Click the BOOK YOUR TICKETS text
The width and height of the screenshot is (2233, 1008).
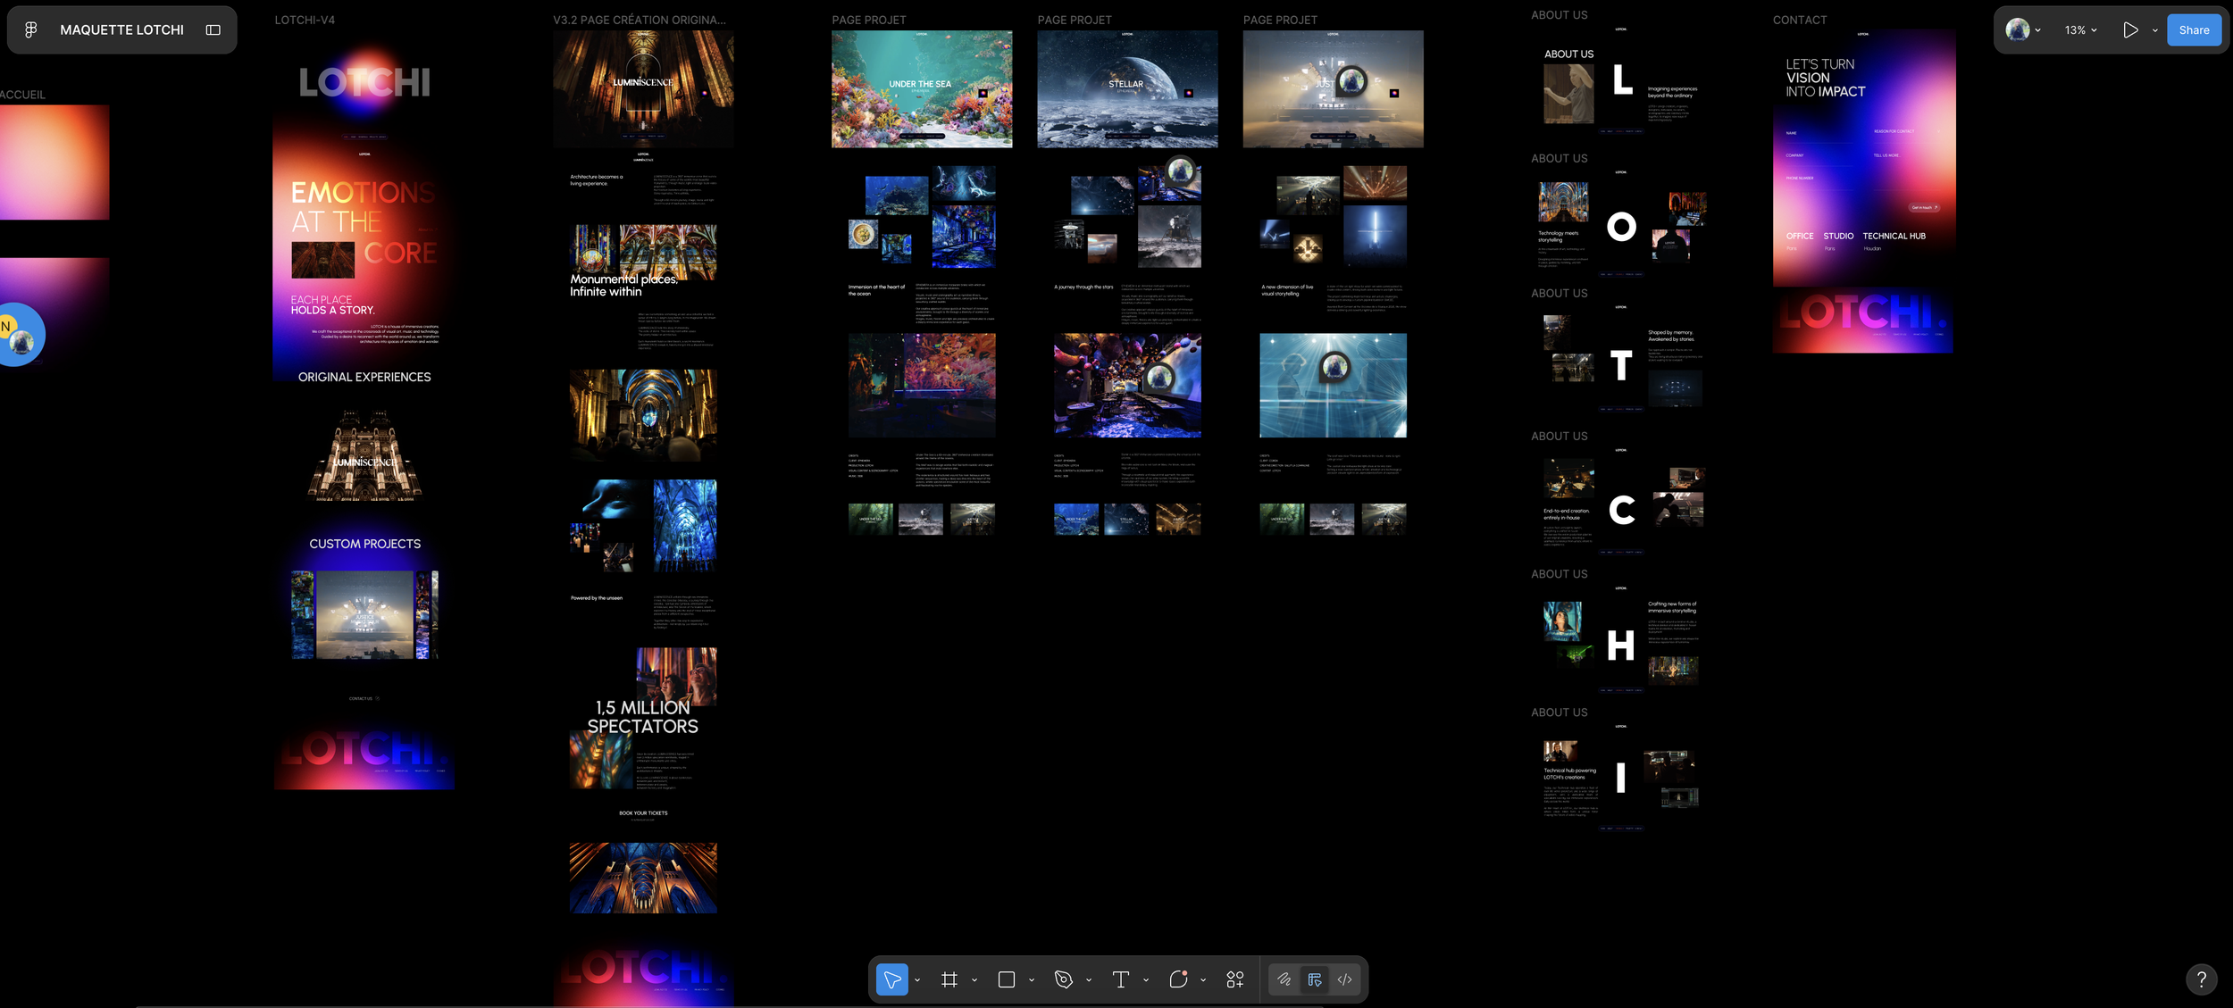(x=643, y=813)
